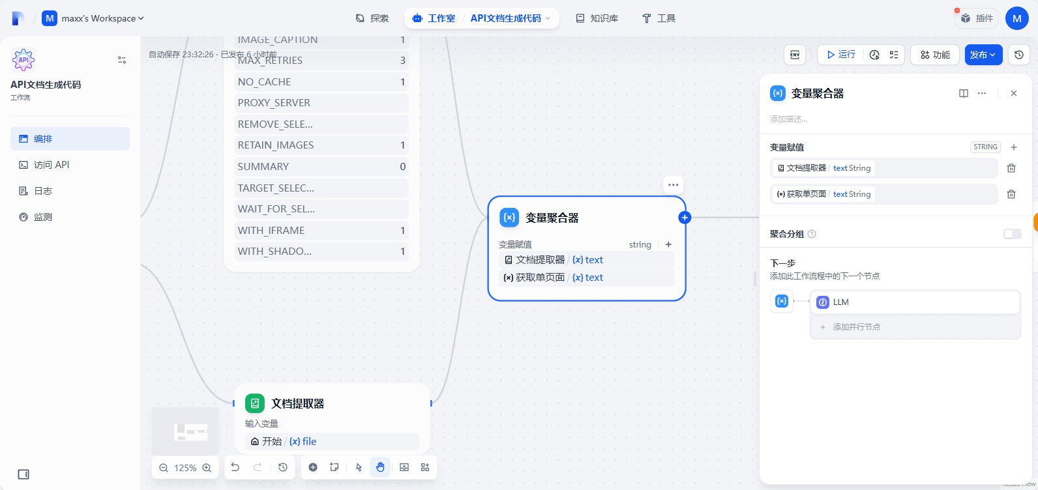
Task: Open app settings sliders icon in sidebar
Action: [122, 60]
